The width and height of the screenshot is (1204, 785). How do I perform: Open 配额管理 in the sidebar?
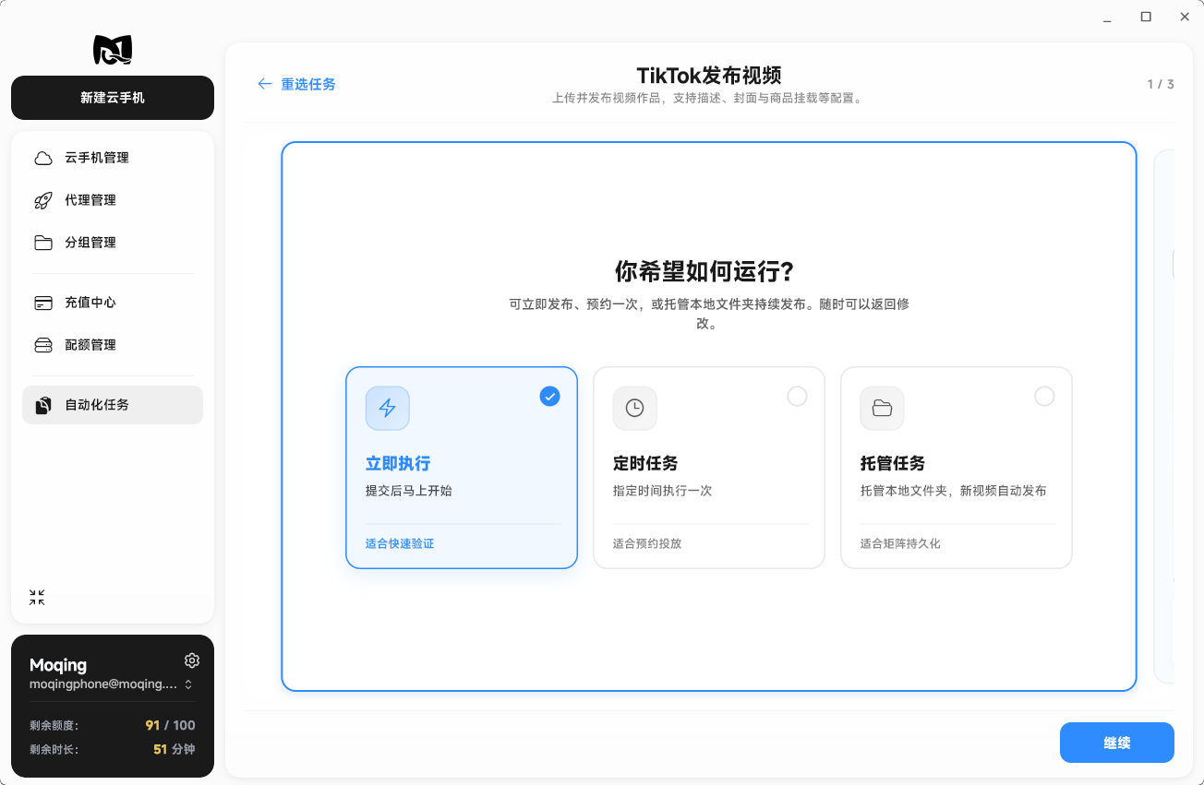113,345
